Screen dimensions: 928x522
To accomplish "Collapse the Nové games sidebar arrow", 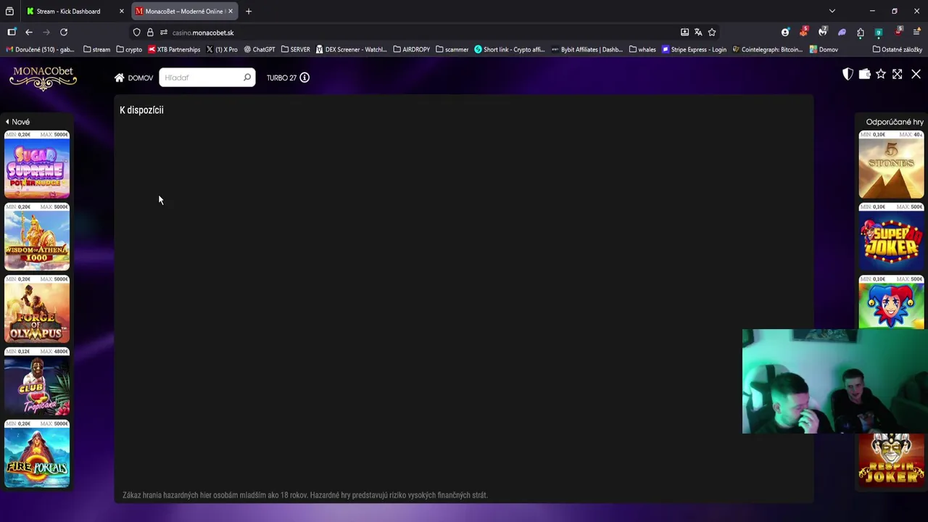I will coord(7,122).
